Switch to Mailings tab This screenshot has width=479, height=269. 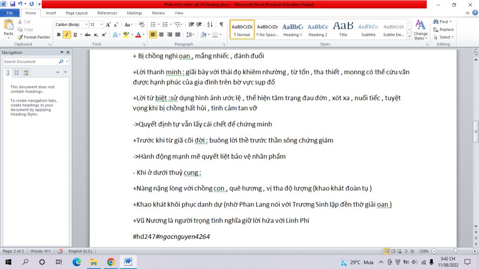click(134, 13)
